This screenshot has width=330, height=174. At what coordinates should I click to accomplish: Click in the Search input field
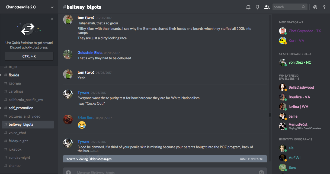287,7
